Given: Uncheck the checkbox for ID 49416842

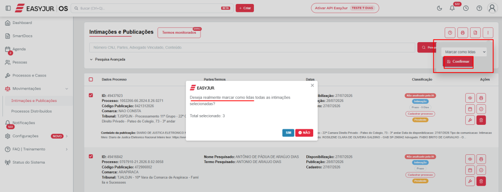Looking at the screenshot, I should point(91,156).
